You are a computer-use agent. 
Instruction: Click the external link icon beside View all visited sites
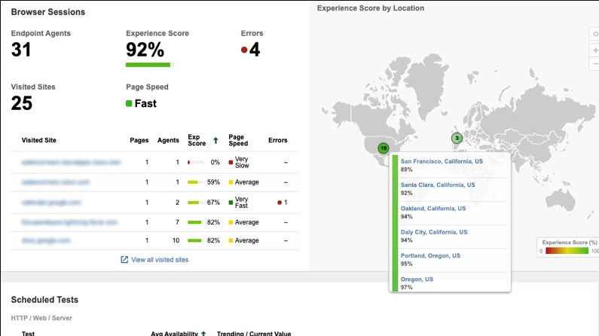click(124, 260)
